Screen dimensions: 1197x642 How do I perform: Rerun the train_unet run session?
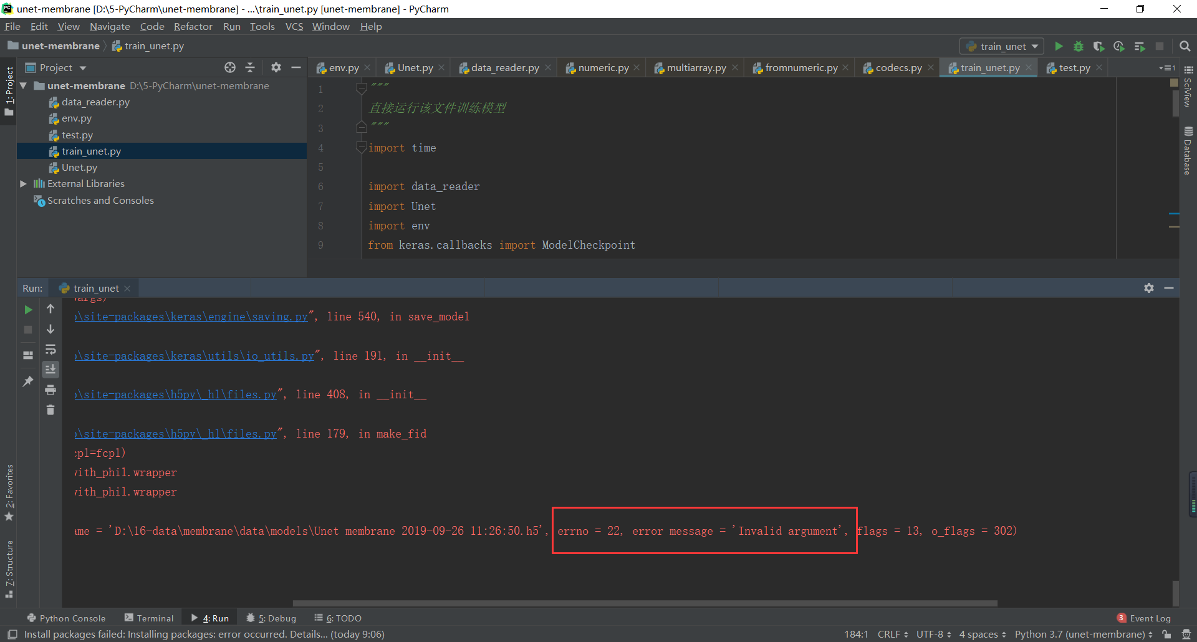point(27,309)
